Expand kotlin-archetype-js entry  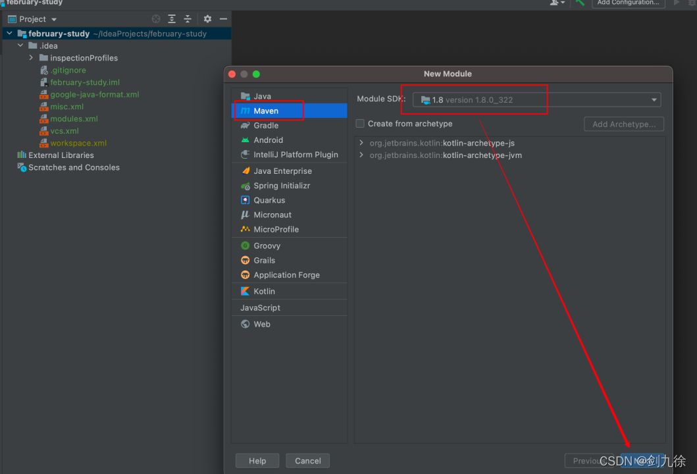pos(361,143)
